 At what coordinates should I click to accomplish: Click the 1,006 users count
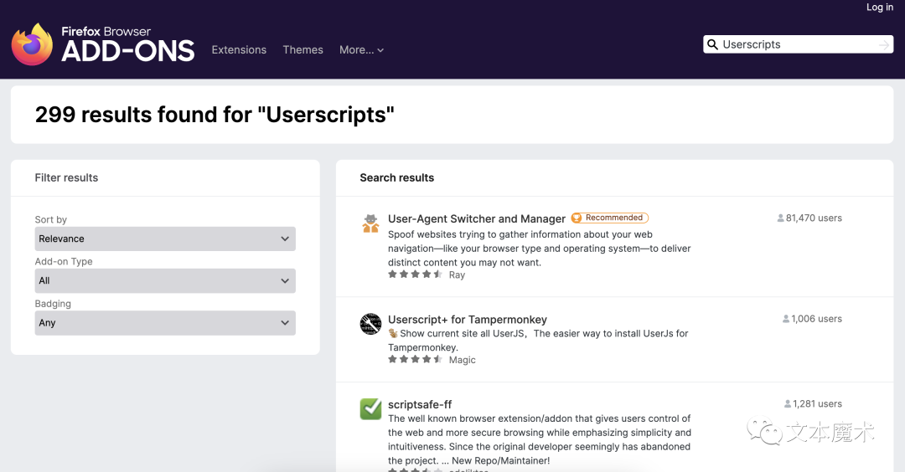pos(816,319)
